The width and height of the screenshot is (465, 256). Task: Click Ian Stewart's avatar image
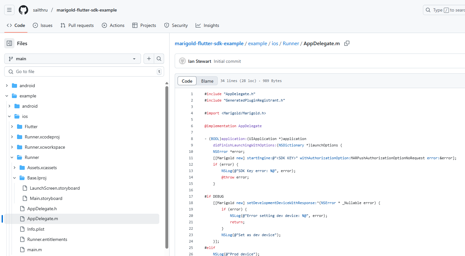[x=182, y=61]
